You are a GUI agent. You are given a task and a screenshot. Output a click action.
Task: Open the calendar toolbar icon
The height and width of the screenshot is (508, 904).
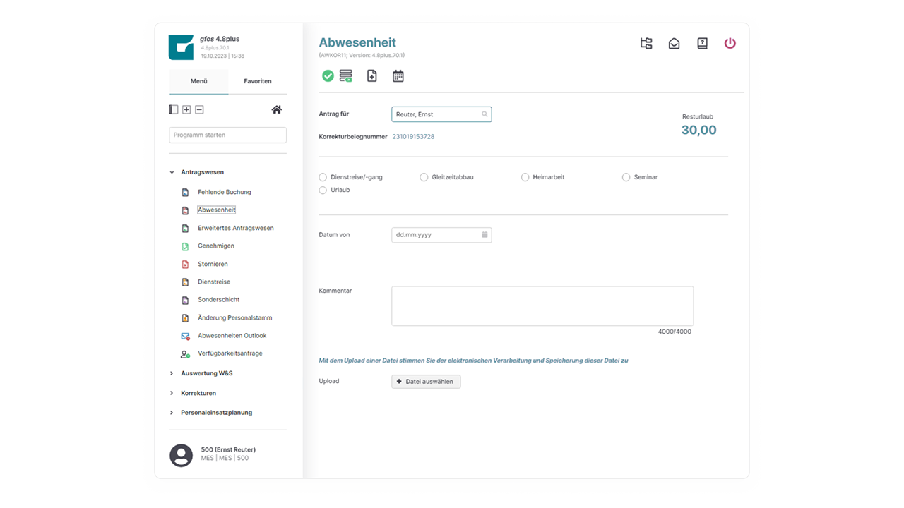coord(398,75)
